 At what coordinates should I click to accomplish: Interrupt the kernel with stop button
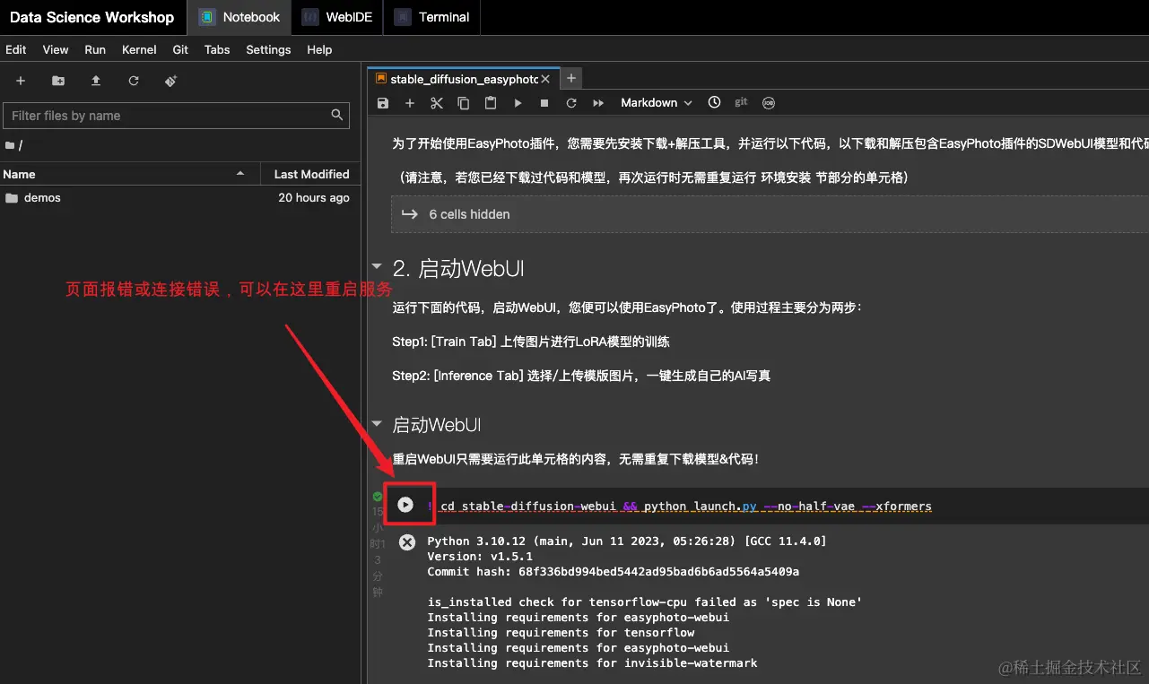click(x=544, y=103)
